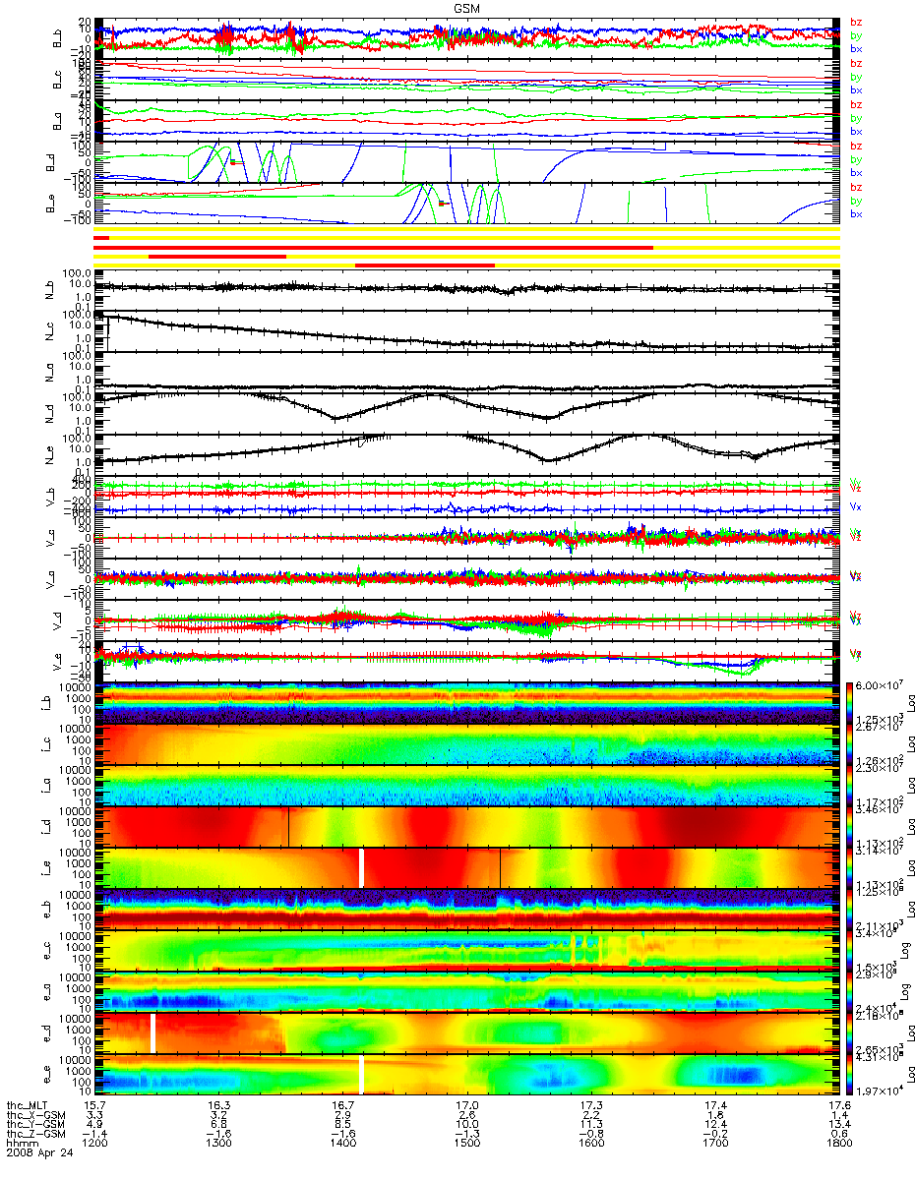Click the white data gap in i_e spectrogram
This screenshot has width=915, height=1180.
pos(361,867)
